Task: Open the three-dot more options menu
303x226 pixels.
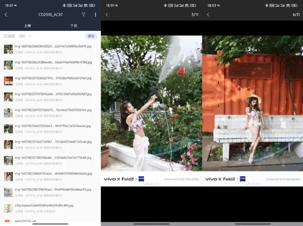Action: [95, 15]
